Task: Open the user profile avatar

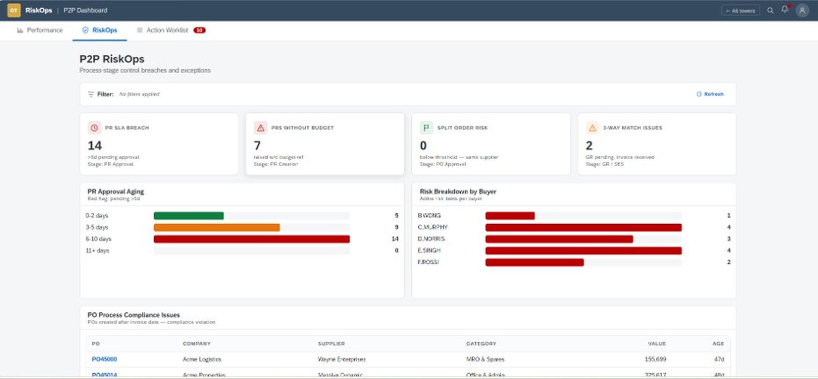Action: click(802, 11)
